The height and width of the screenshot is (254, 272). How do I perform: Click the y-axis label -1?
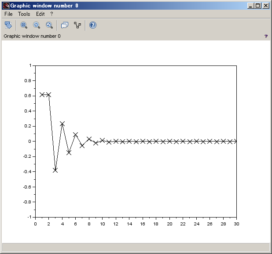click(29, 217)
